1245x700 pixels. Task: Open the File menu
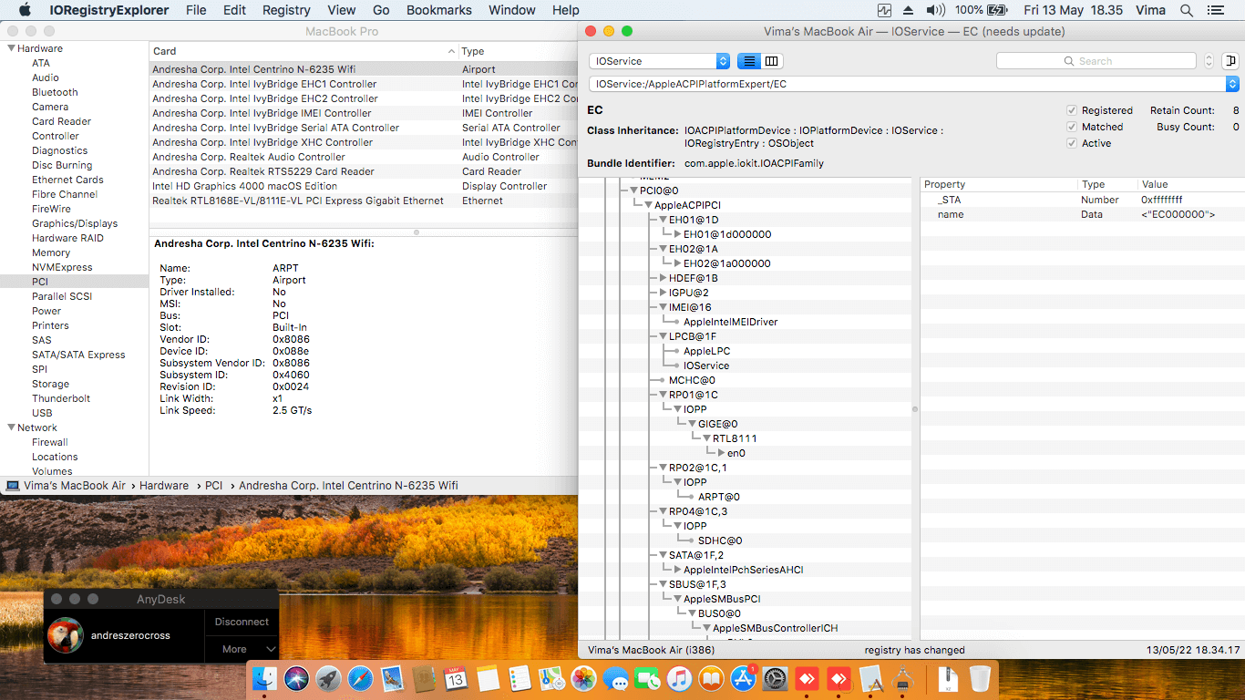point(196,10)
